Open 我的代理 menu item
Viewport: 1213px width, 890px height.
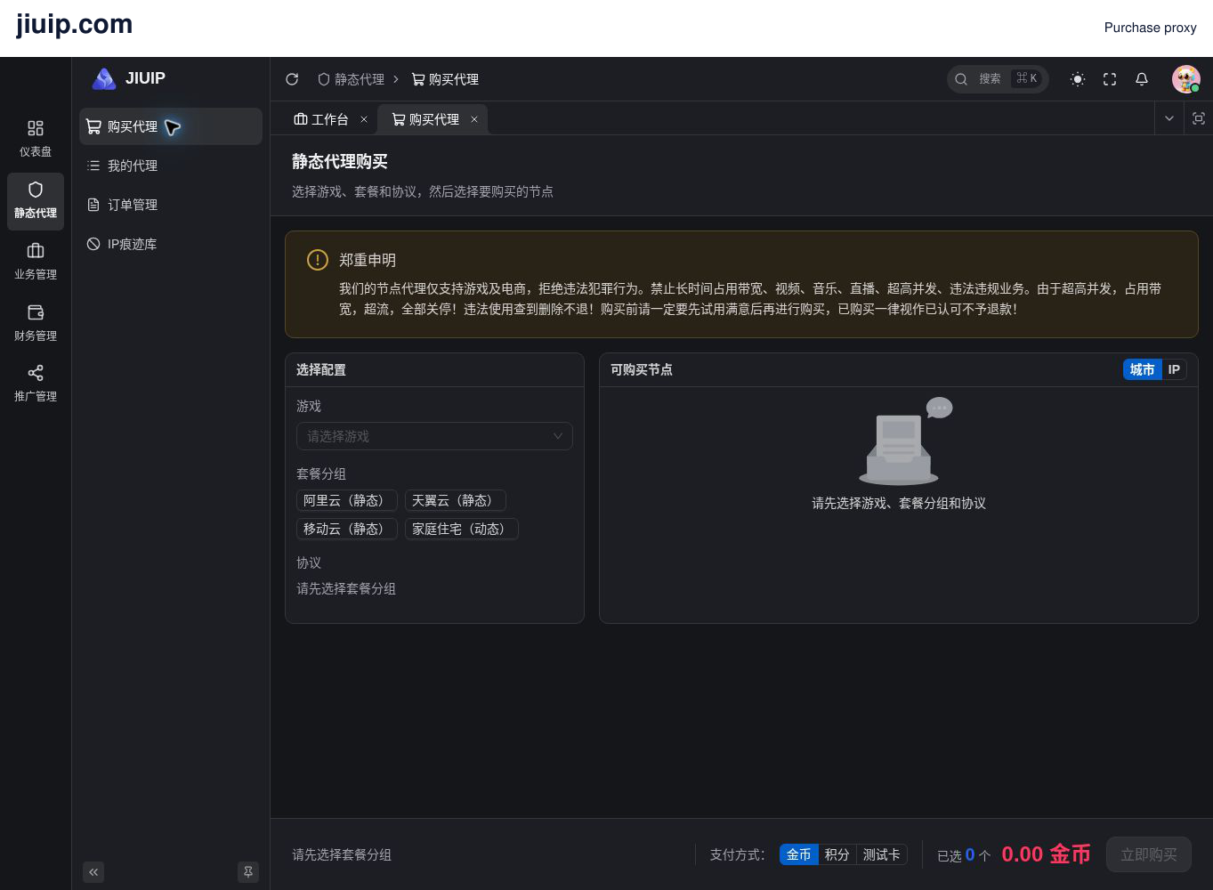pyautogui.click(x=171, y=166)
